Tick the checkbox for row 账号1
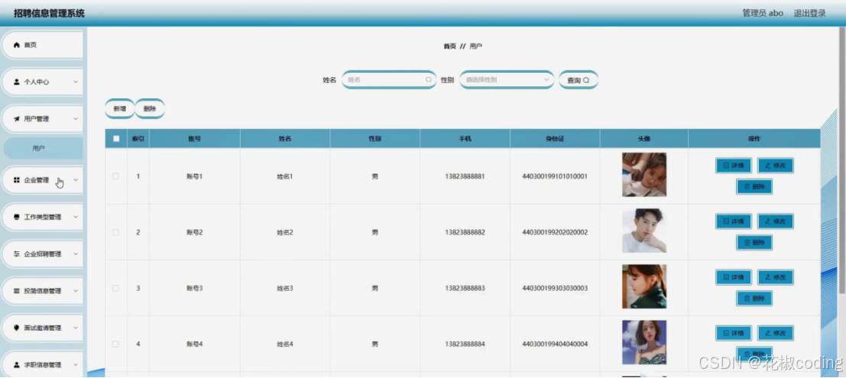This screenshot has height=378, width=846. pos(115,176)
